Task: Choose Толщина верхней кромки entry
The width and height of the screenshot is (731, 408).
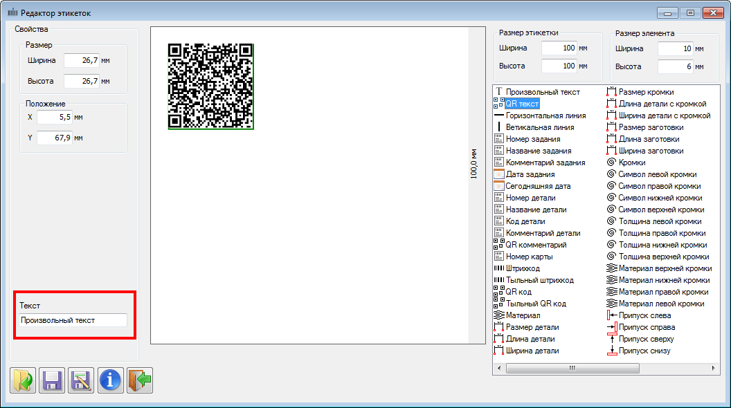Action: (664, 257)
